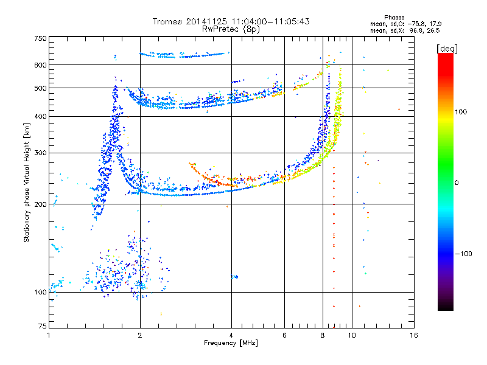487x365 pixels.
Task: Click the x-axis label '2'
Action: pyautogui.click(x=140, y=335)
